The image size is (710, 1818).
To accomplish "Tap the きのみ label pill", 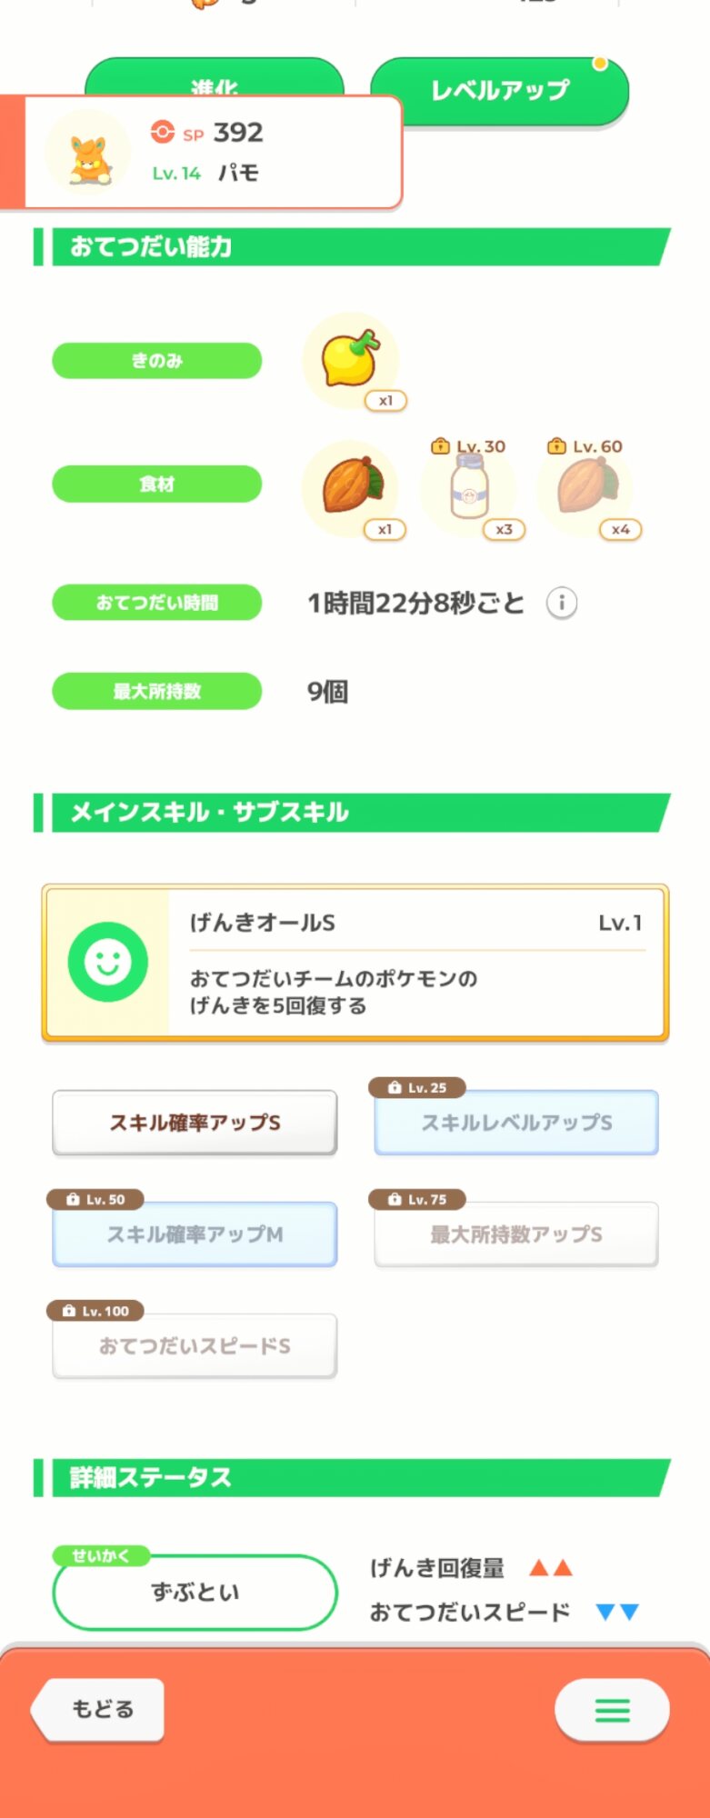I will point(157,361).
